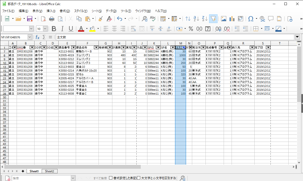
Task: Click the Clone Formatting paintbrush icon
Action: (101, 19)
